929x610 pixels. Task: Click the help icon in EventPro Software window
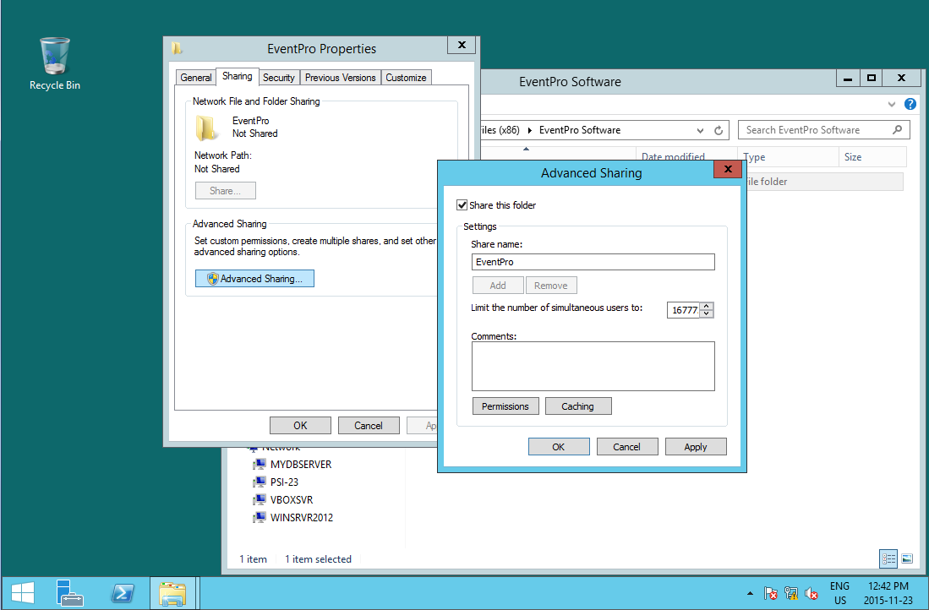pos(910,104)
